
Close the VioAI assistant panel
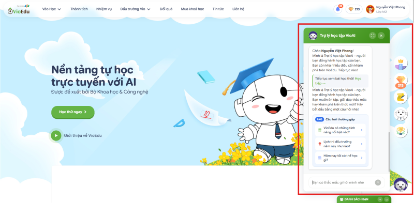(381, 35)
